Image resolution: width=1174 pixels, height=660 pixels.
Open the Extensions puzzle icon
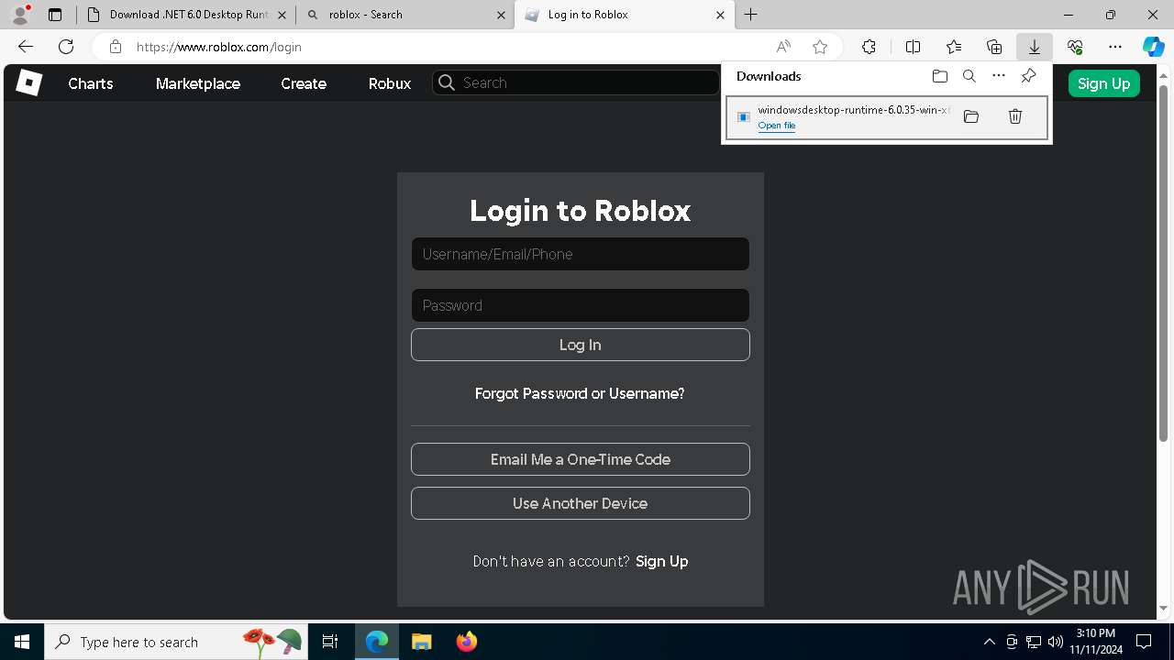(x=869, y=47)
